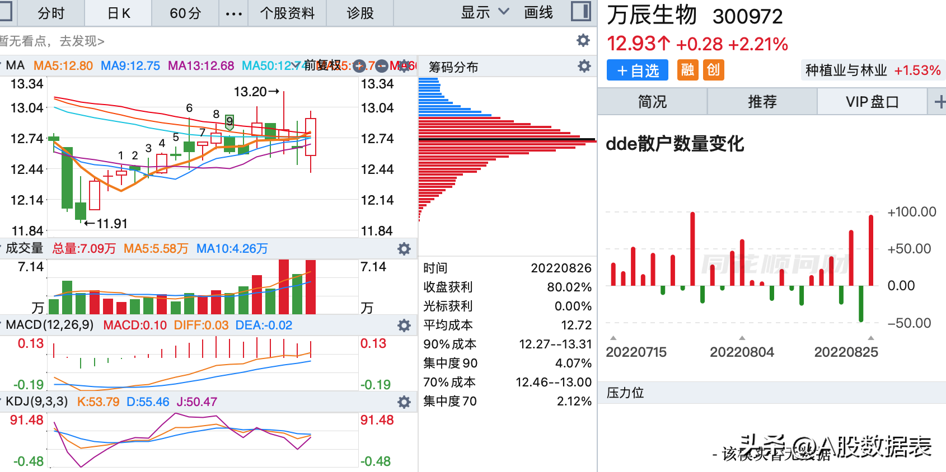Viewport: 946px width, 472px height.
Task: Click the MA13:12.68 value
Action: tap(201, 65)
